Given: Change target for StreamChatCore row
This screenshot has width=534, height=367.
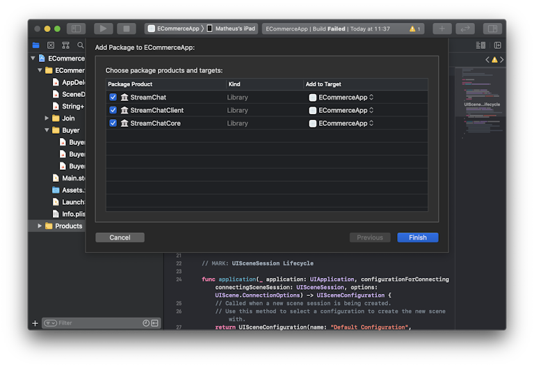Looking at the screenshot, I should tap(341, 123).
